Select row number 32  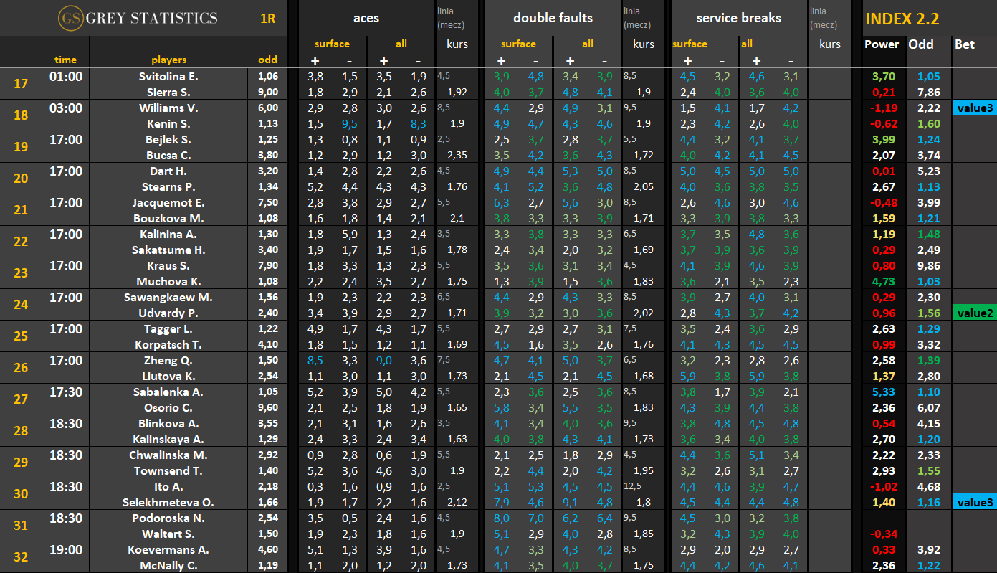pos(21,557)
